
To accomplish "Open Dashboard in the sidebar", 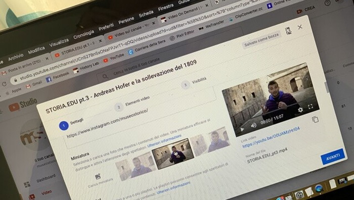I will tap(46, 179).
